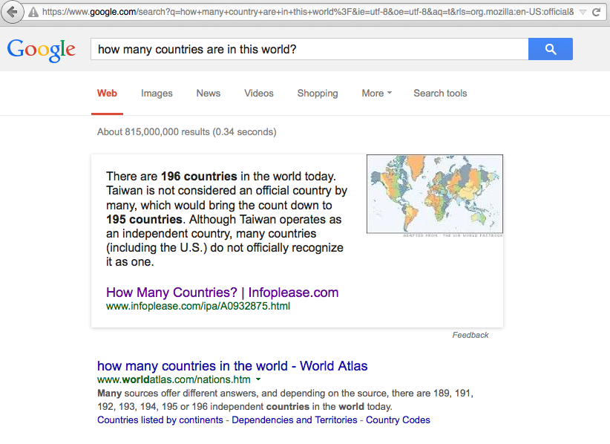Open the Videos tab
The image size is (610, 444).
coord(259,94)
